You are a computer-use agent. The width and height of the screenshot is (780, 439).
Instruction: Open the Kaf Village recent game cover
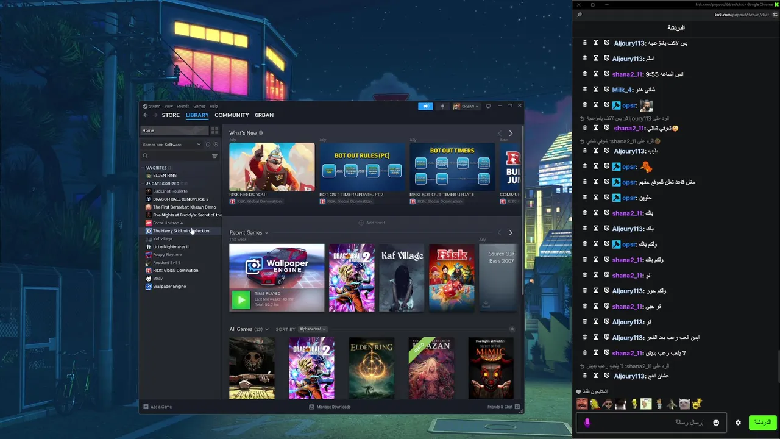click(402, 278)
